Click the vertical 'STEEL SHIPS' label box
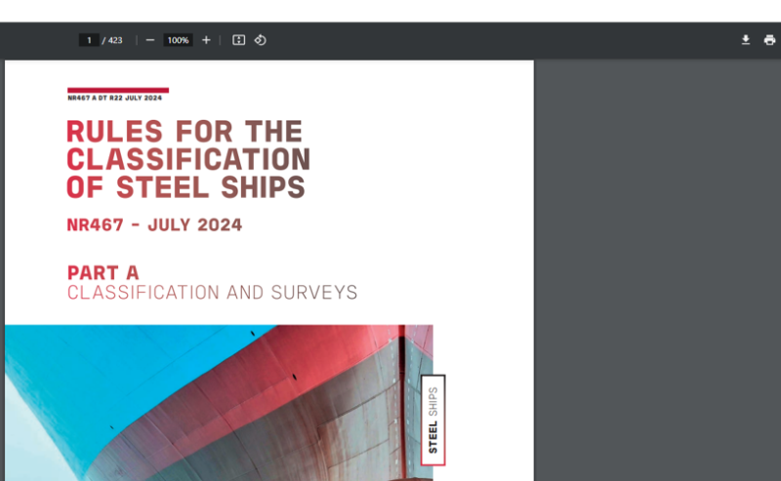 pyautogui.click(x=432, y=421)
